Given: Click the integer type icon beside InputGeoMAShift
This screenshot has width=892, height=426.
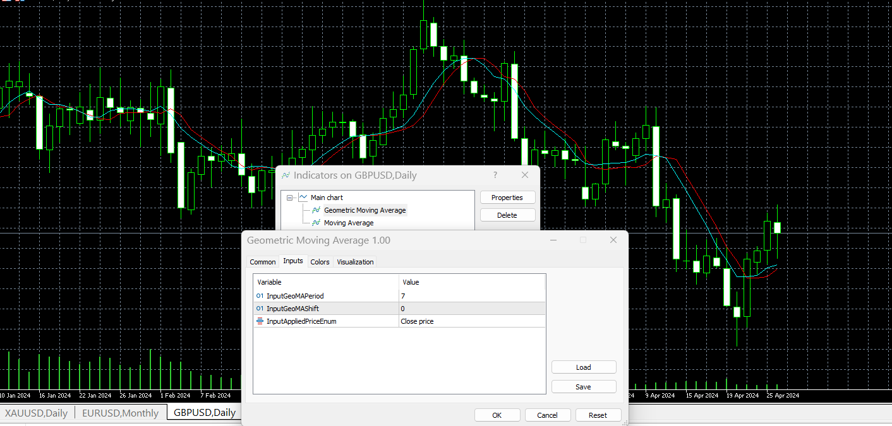Looking at the screenshot, I should click(x=260, y=308).
